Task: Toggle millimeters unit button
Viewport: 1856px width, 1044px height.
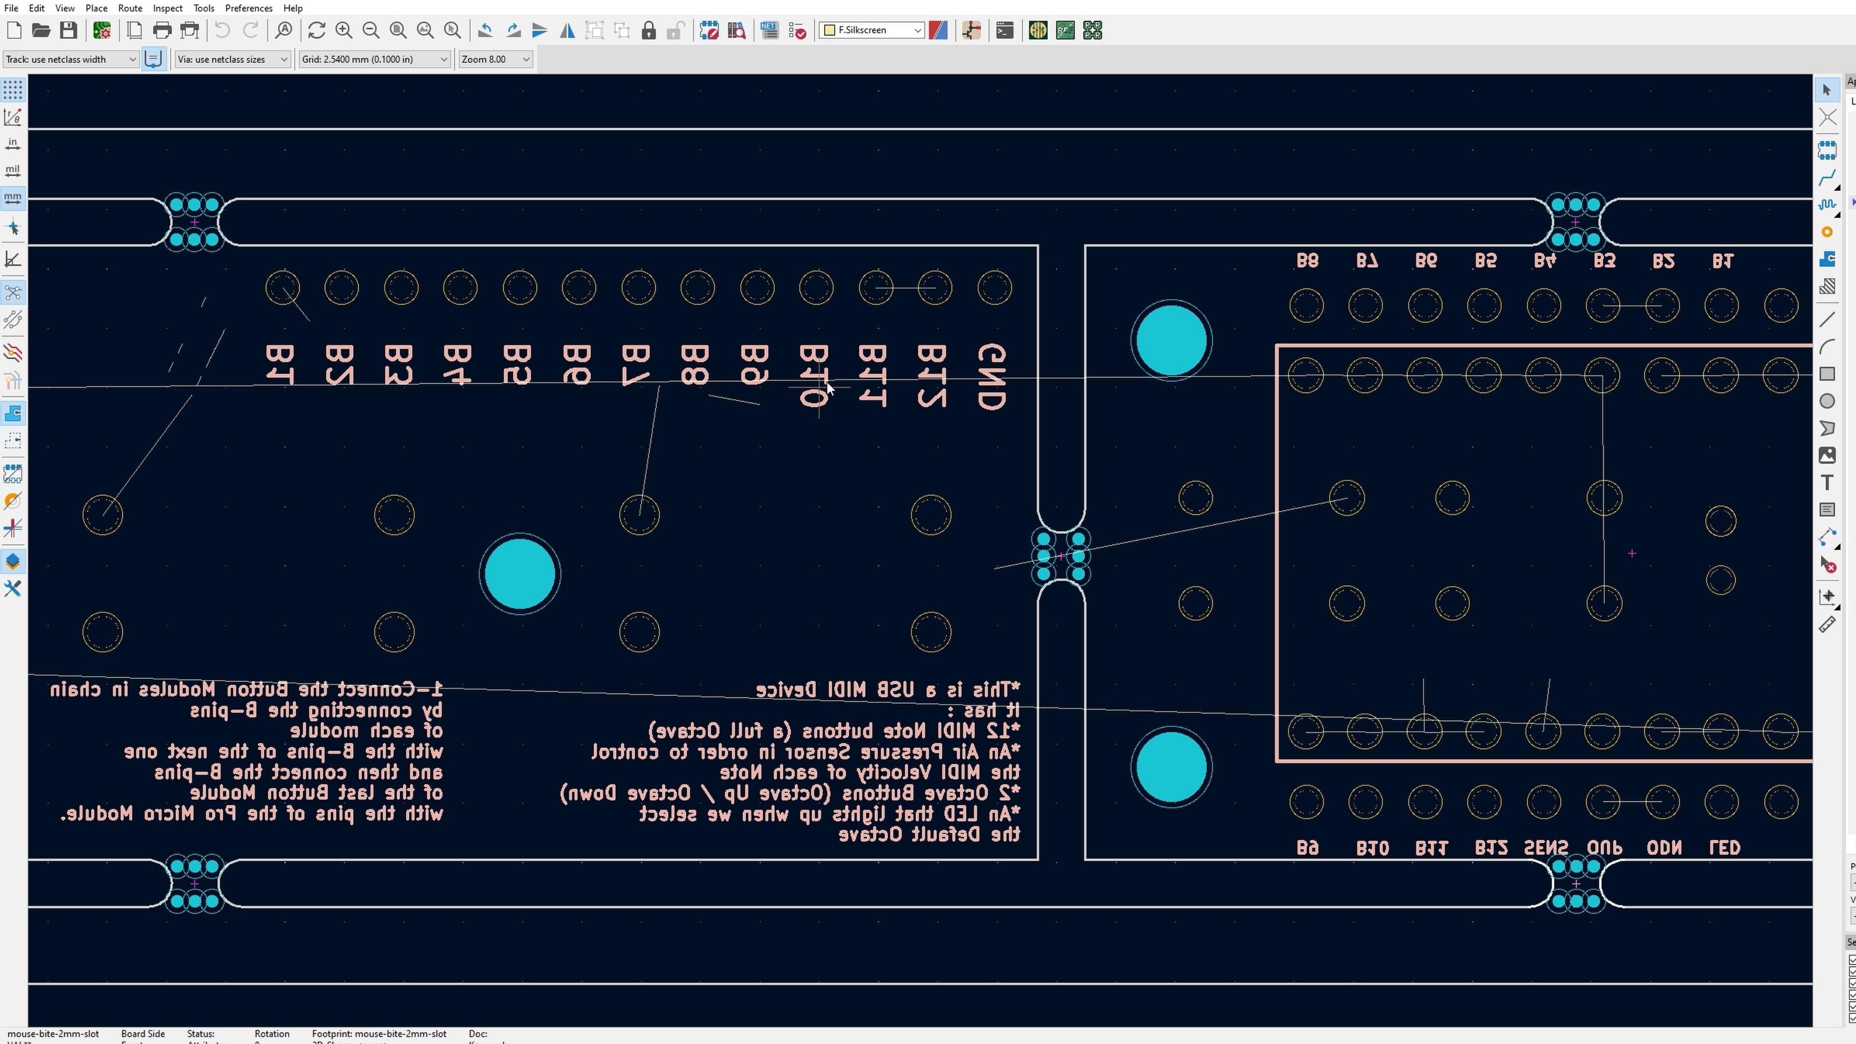Action: click(x=13, y=197)
